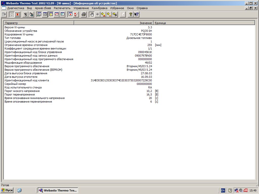Open the Справка menu
Screen dimensions: 259x194
point(142,8)
